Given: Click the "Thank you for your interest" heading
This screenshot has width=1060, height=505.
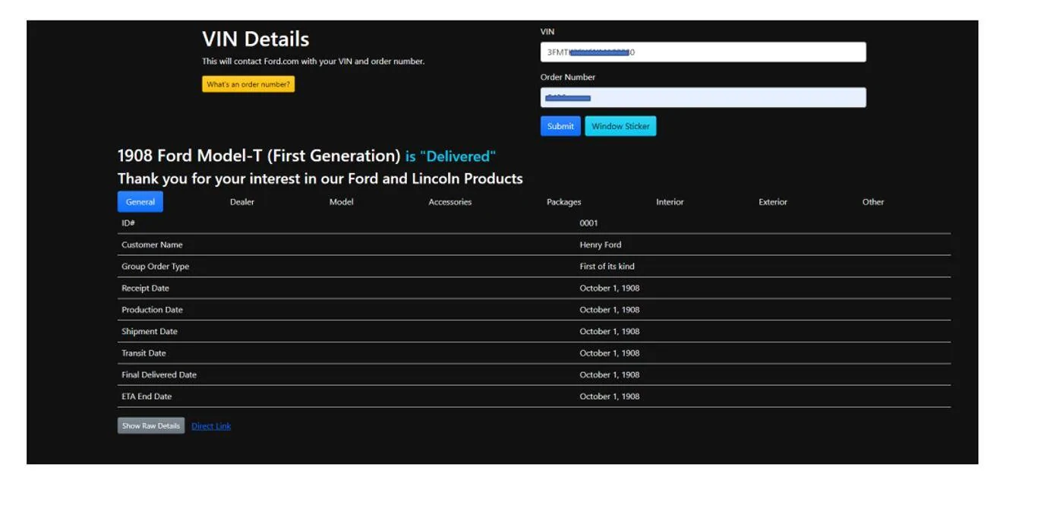Looking at the screenshot, I should pyautogui.click(x=320, y=179).
